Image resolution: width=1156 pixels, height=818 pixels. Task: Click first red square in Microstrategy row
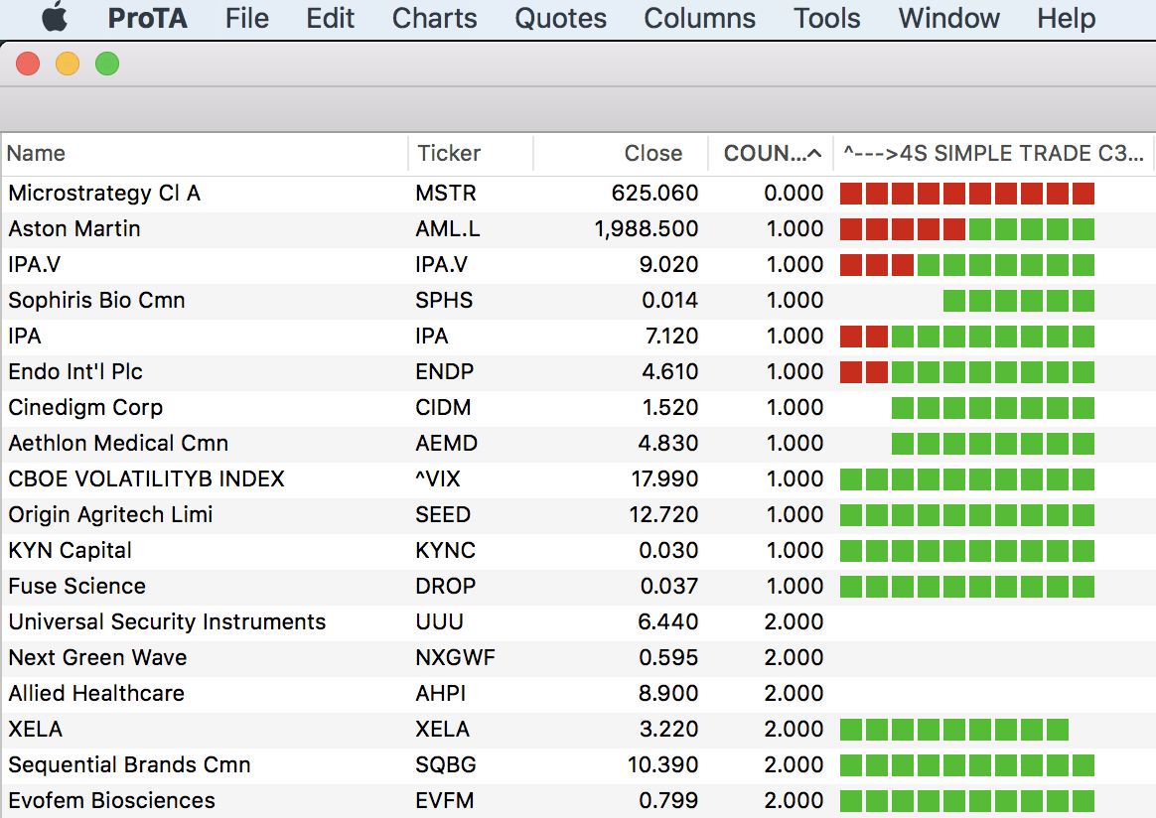(x=851, y=194)
